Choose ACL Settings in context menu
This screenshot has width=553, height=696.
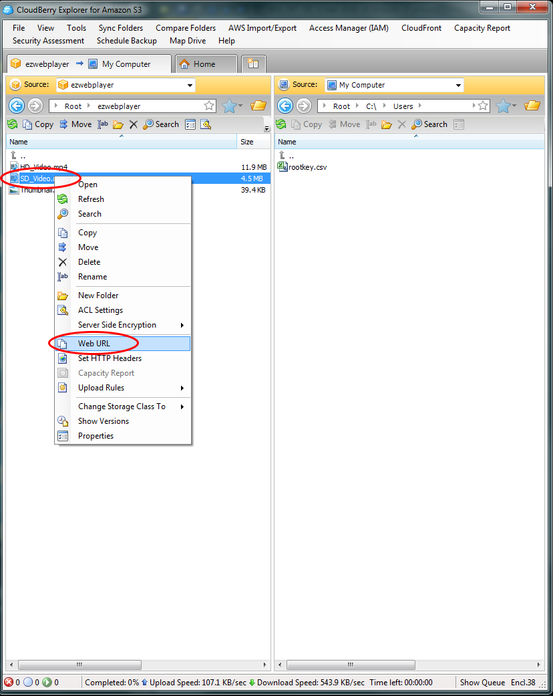[123, 310]
